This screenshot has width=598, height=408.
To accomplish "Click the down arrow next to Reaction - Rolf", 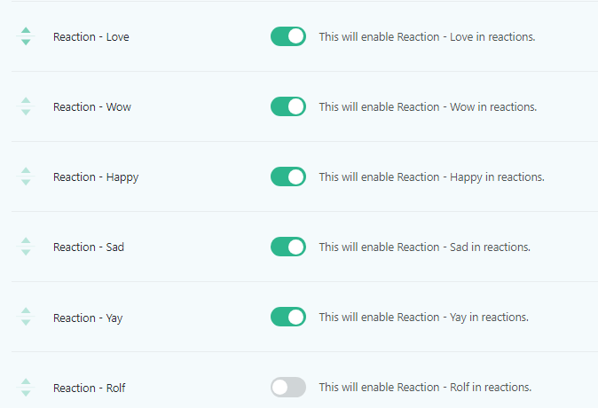I will tap(26, 393).
